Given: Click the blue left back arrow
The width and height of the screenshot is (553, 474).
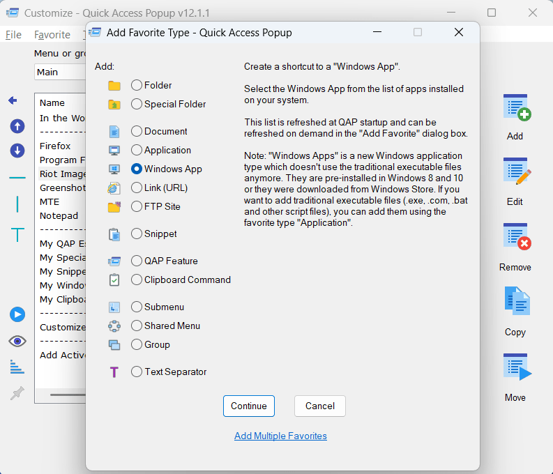Looking at the screenshot, I should pyautogui.click(x=13, y=101).
